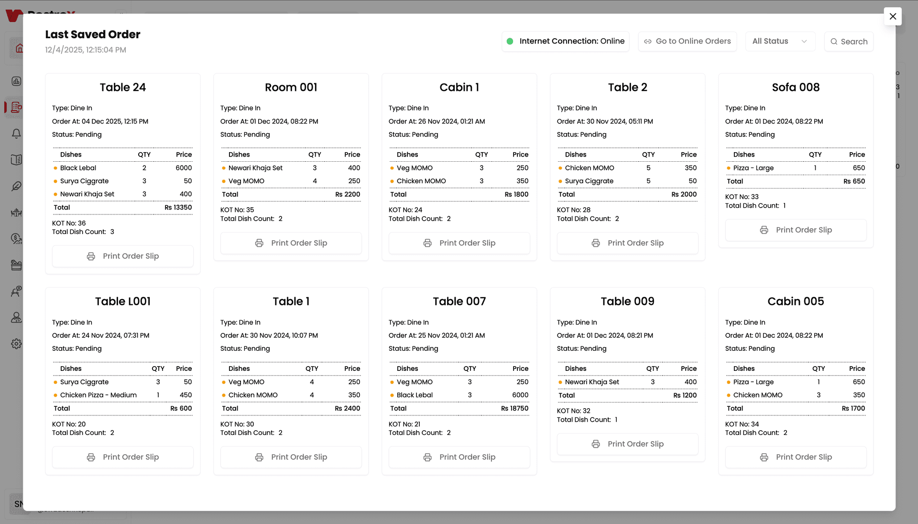Click printer icon on Table 007 card
Image resolution: width=918 pixels, height=524 pixels.
[427, 457]
